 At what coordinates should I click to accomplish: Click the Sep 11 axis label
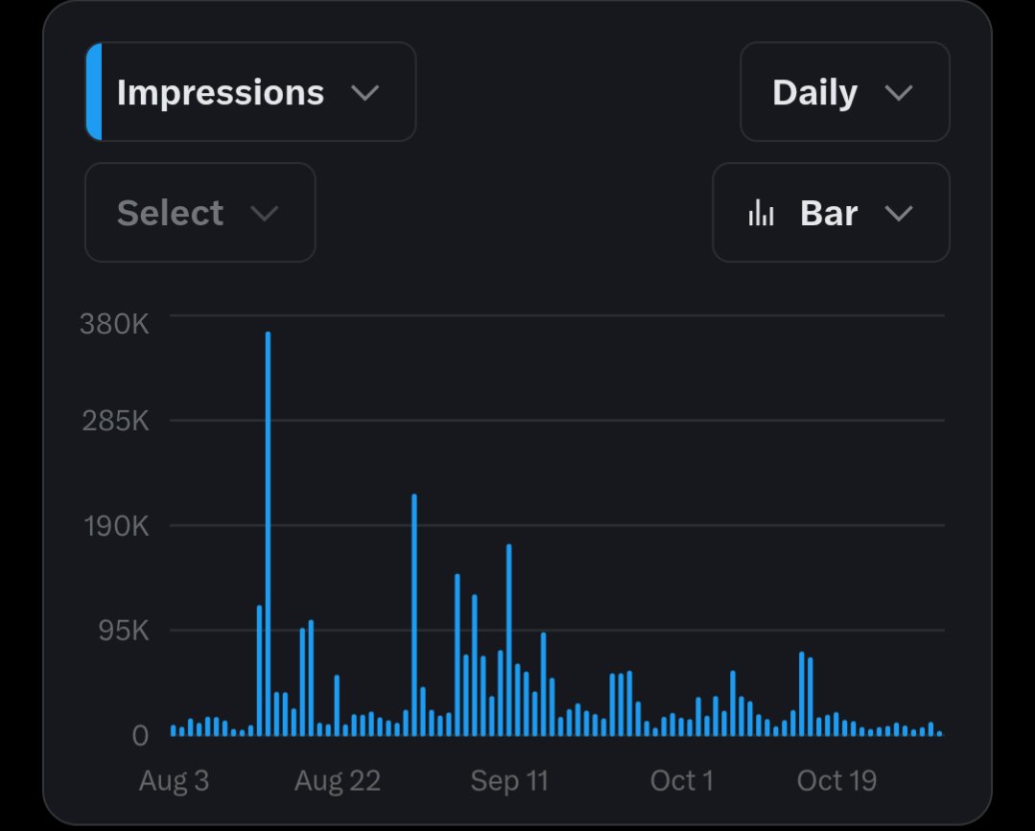509,781
